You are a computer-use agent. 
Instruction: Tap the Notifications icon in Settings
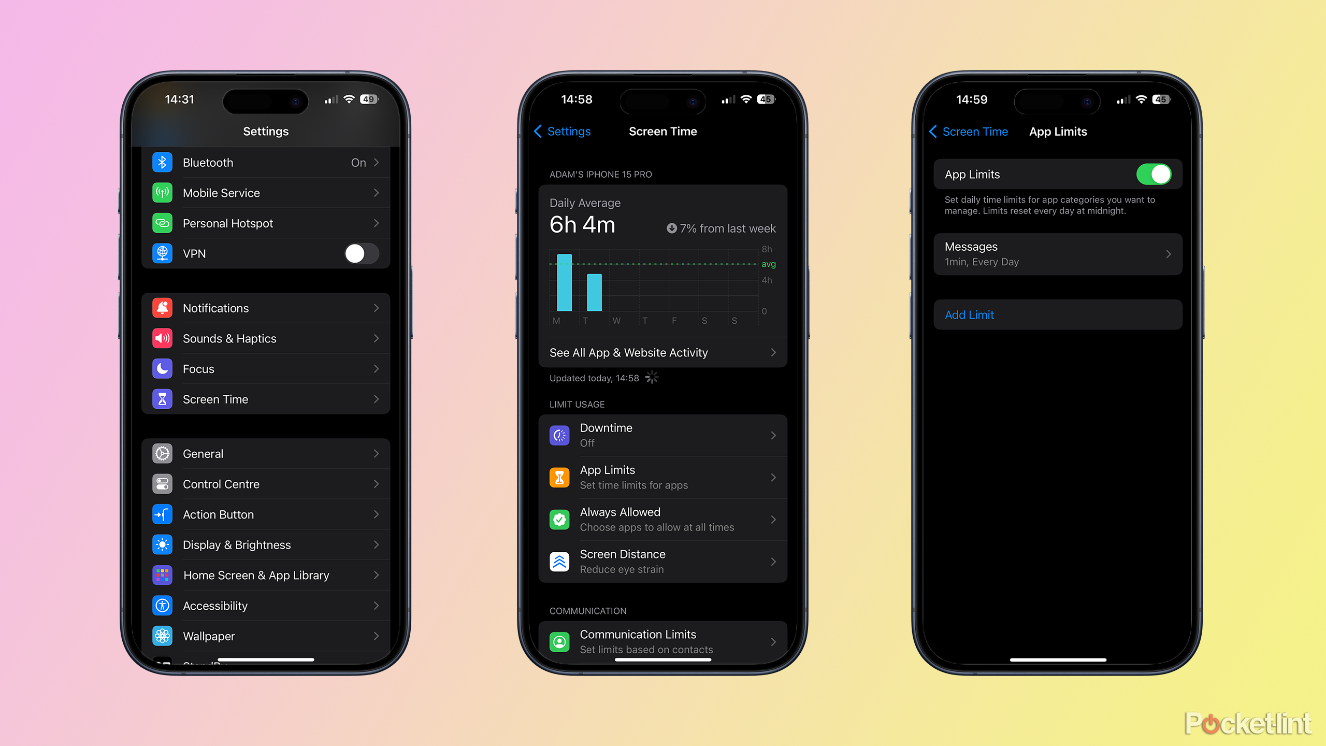point(164,307)
